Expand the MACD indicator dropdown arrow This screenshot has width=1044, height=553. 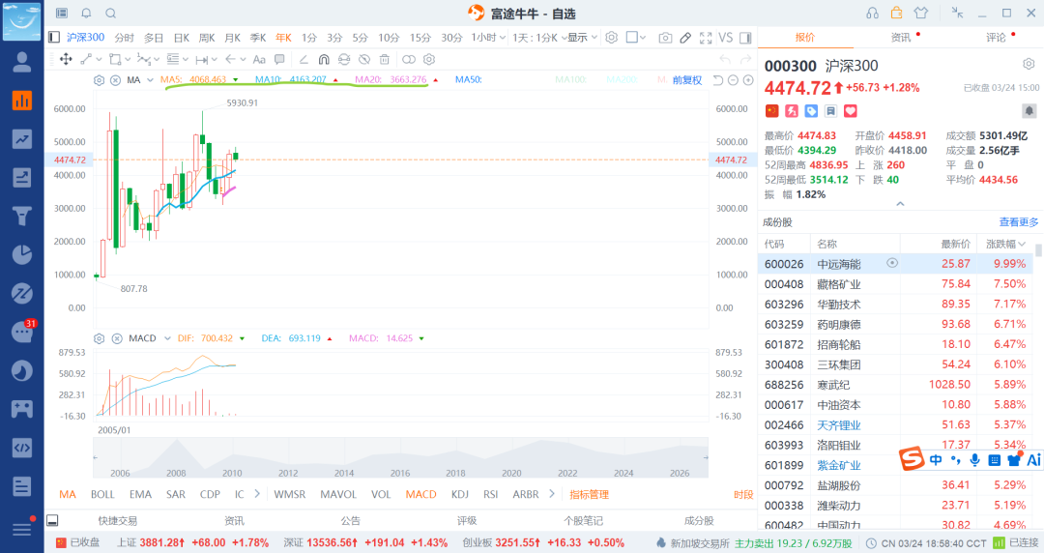(x=167, y=338)
